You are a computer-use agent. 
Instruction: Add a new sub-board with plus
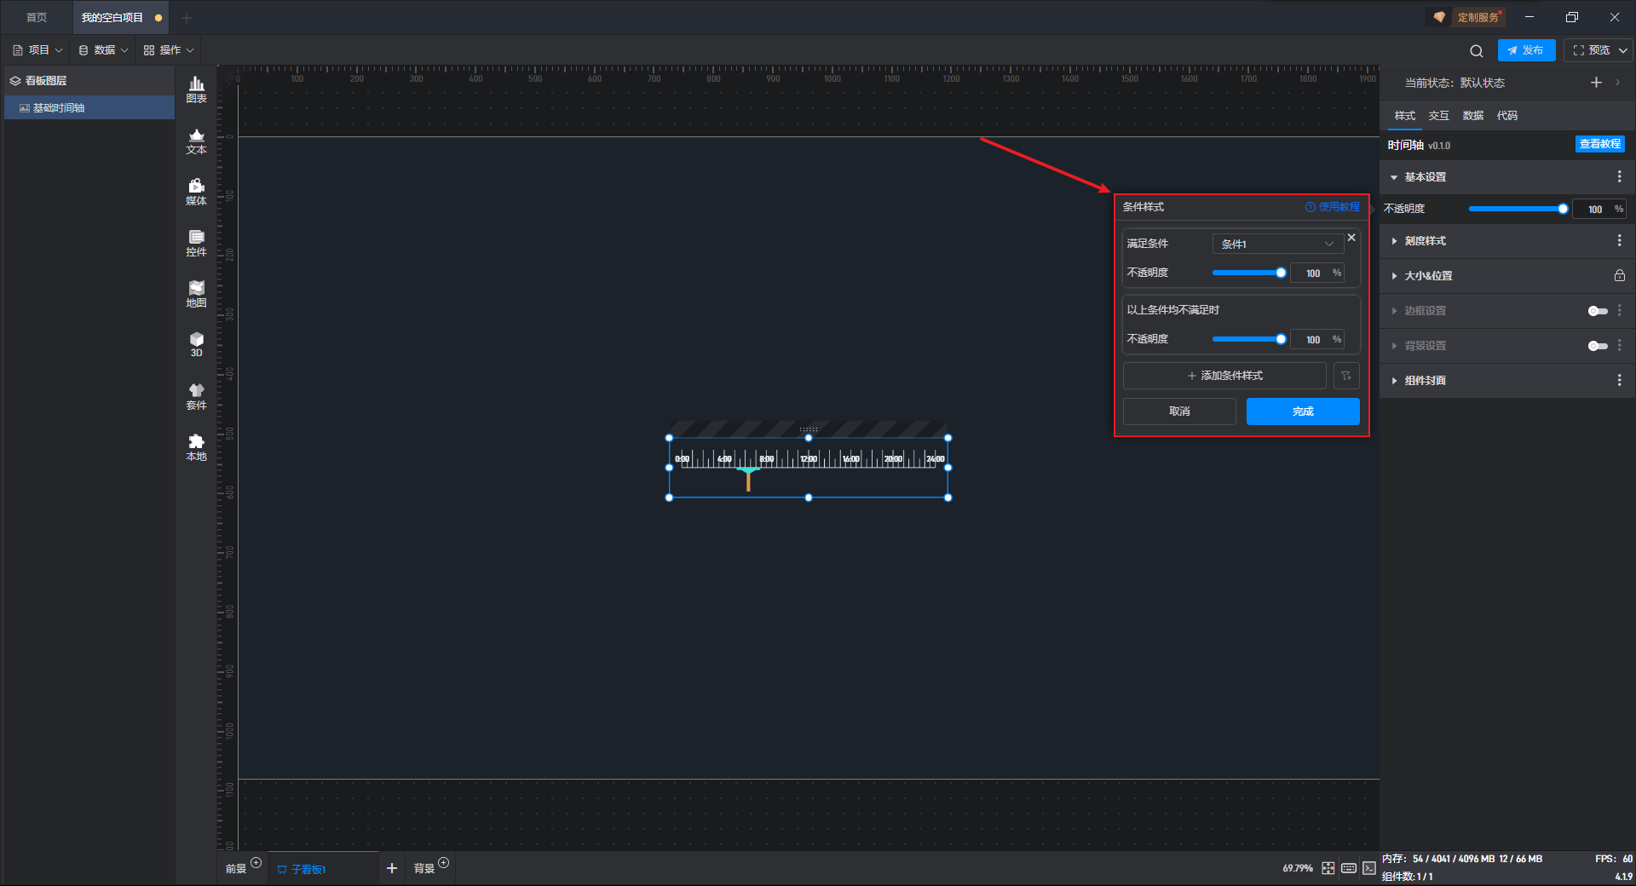(392, 868)
